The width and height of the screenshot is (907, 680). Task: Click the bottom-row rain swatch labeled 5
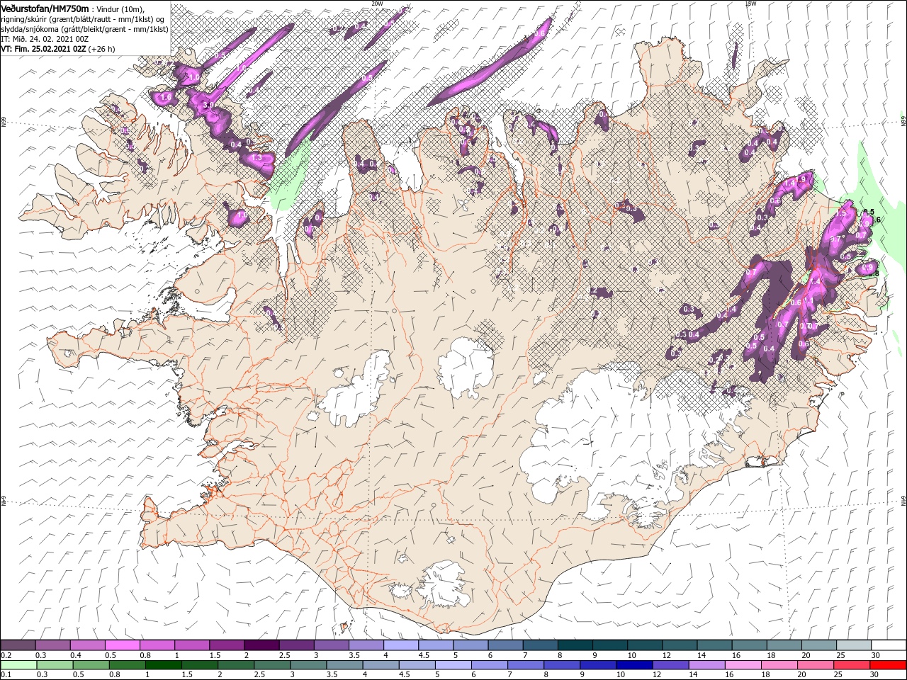tap(452, 665)
